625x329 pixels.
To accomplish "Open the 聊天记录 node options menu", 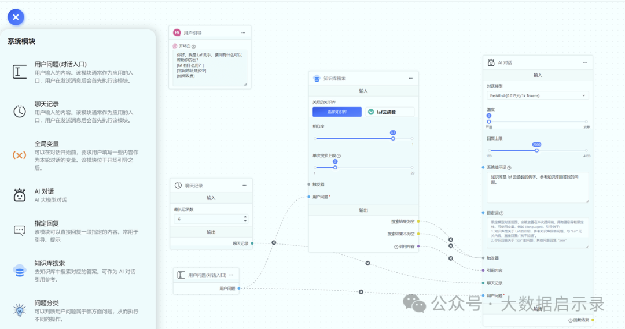I will pos(244,185).
